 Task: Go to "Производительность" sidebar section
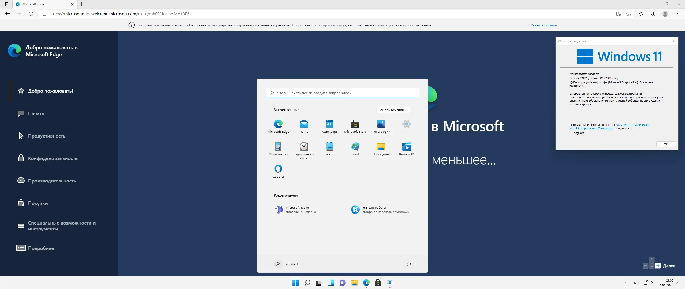(52, 181)
